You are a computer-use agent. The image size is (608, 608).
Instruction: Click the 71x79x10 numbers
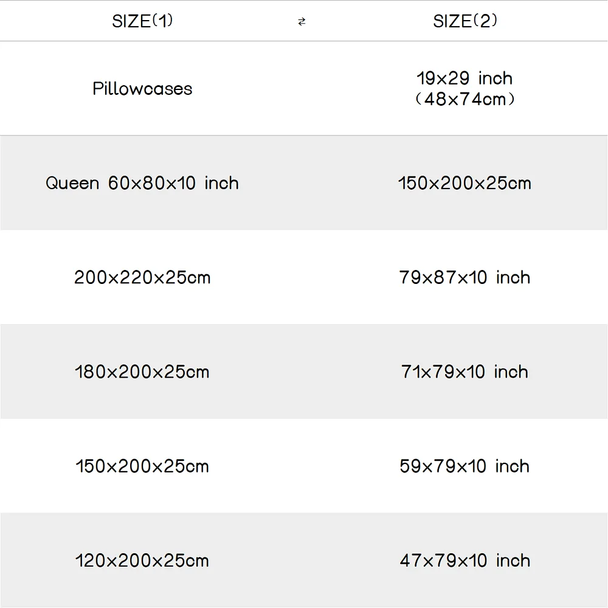click(x=443, y=372)
